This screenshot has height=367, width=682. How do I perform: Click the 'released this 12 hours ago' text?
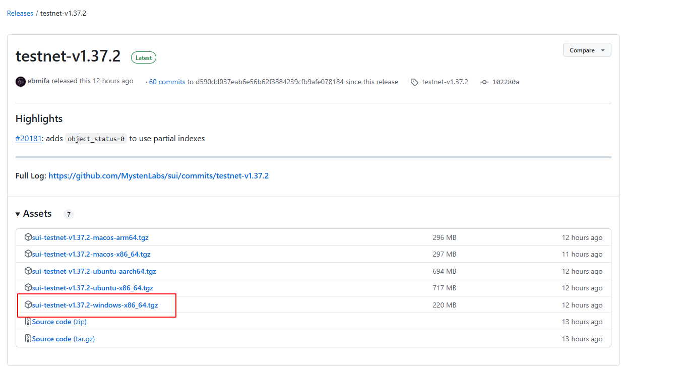(x=93, y=81)
